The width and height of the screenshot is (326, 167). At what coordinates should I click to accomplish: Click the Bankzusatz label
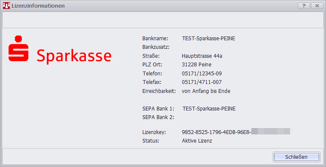tap(156, 47)
